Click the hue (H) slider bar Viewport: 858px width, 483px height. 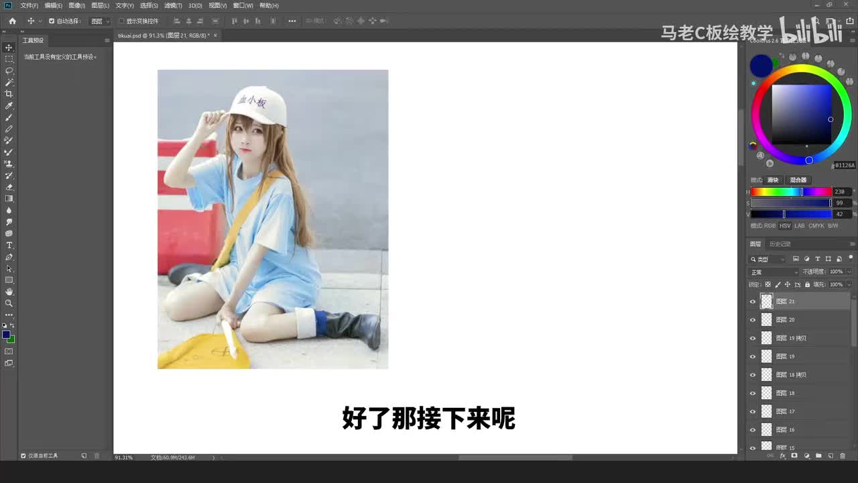[791, 192]
